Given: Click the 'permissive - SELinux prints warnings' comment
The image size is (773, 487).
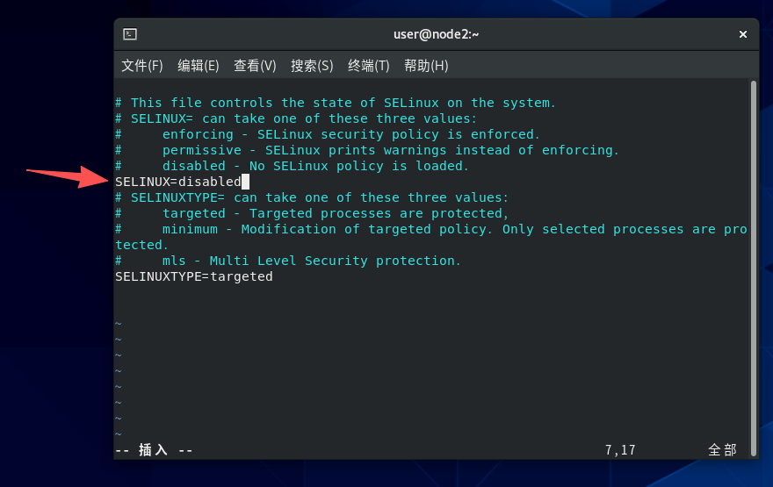Looking at the screenshot, I should point(367,150).
